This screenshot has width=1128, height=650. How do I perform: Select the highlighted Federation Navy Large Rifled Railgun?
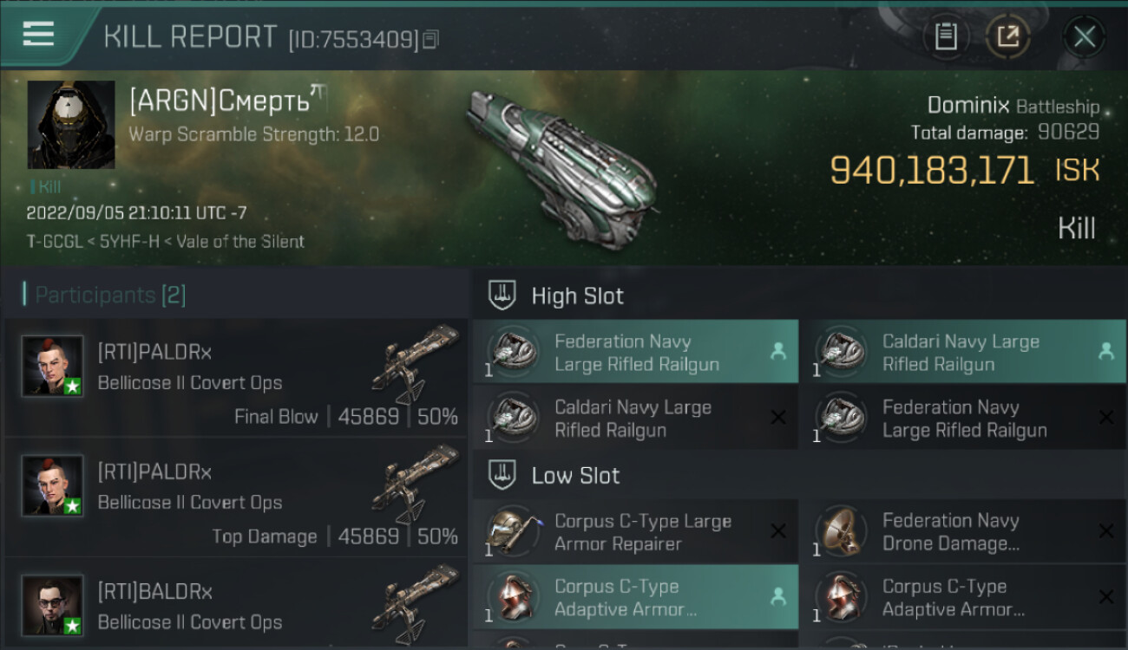635,353
